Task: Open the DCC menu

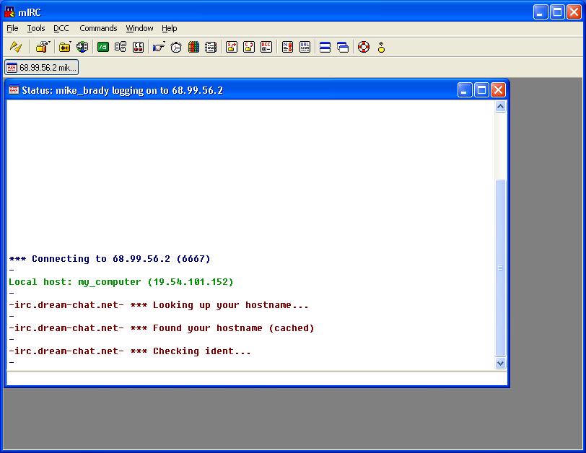Action: pos(61,28)
